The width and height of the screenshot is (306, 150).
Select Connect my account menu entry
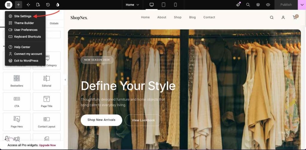point(25,54)
